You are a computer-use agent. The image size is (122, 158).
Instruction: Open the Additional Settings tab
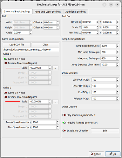[x=76, y=12]
